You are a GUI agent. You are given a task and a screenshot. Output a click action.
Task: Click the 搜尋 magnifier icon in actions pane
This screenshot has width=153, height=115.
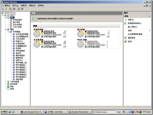pos(125,20)
